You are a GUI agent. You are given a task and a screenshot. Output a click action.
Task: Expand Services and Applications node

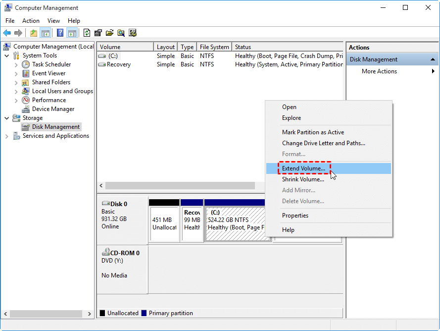[x=7, y=136]
